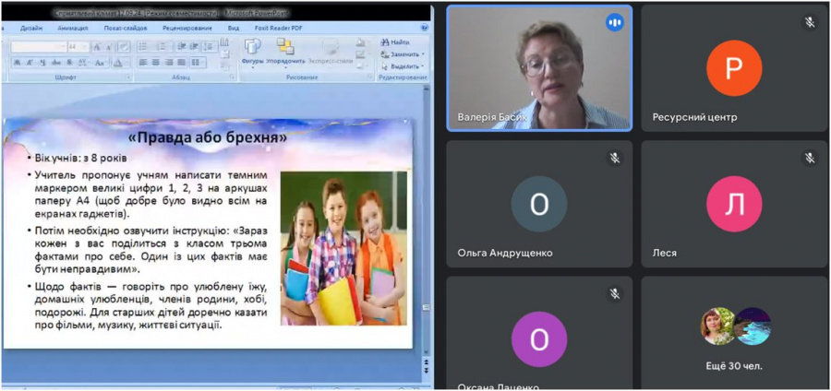Switch to the Рецензирование ribbon tab
The image size is (831, 391).
click(187, 28)
